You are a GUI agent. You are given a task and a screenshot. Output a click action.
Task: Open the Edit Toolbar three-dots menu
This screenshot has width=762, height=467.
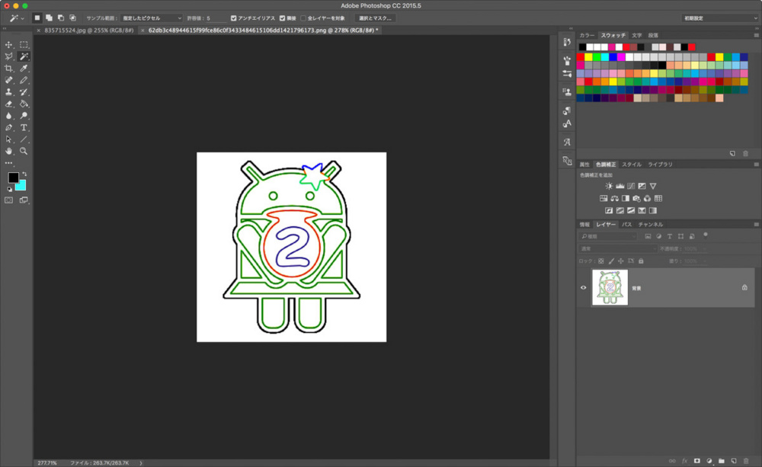pos(8,163)
